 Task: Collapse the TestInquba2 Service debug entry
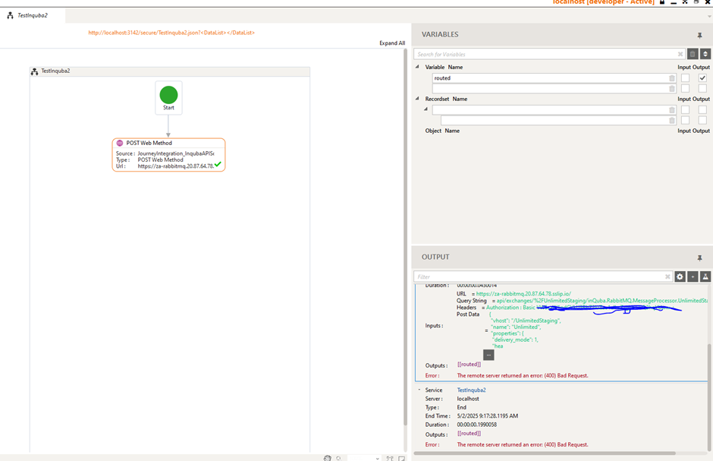[x=419, y=390]
